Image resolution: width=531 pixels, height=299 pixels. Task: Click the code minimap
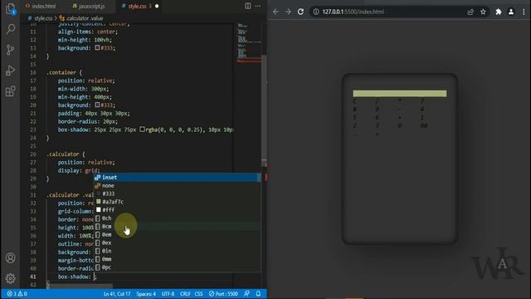[249, 43]
